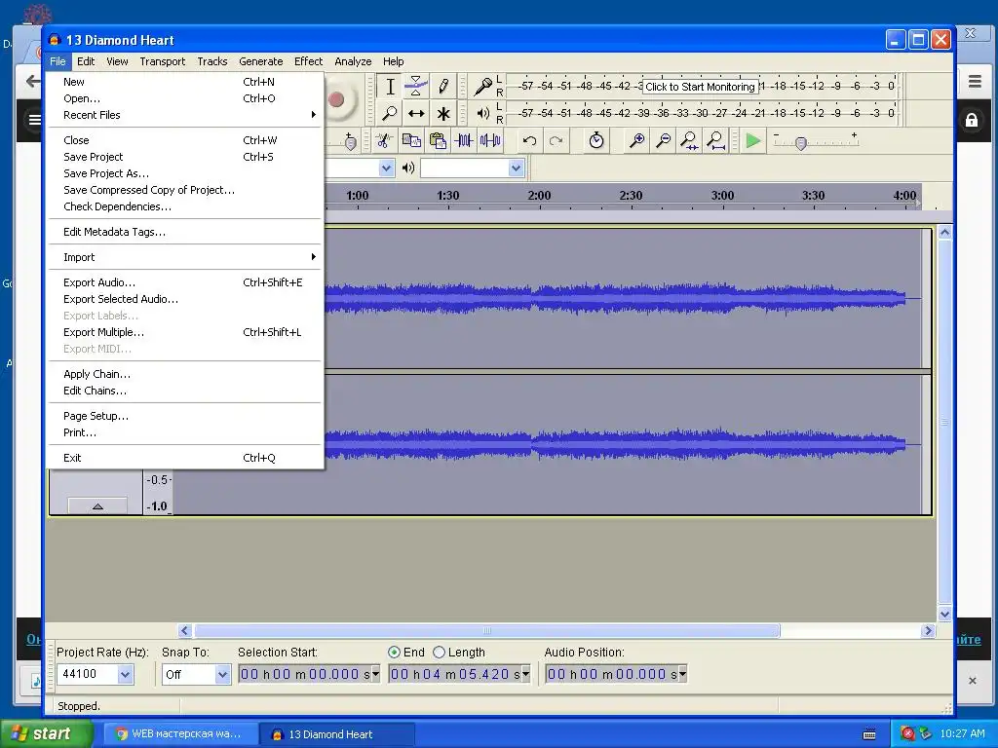
Task: Click the green Play-at-Speed button
Action: (753, 140)
